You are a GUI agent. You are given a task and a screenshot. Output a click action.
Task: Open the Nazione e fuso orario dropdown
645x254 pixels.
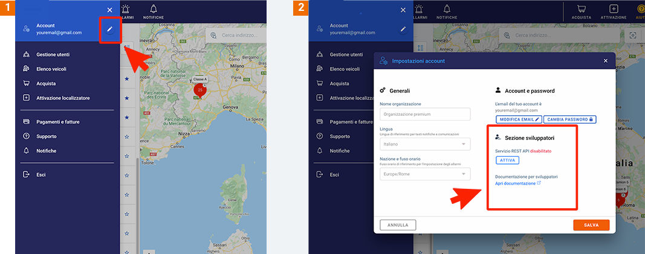pyautogui.click(x=425, y=174)
